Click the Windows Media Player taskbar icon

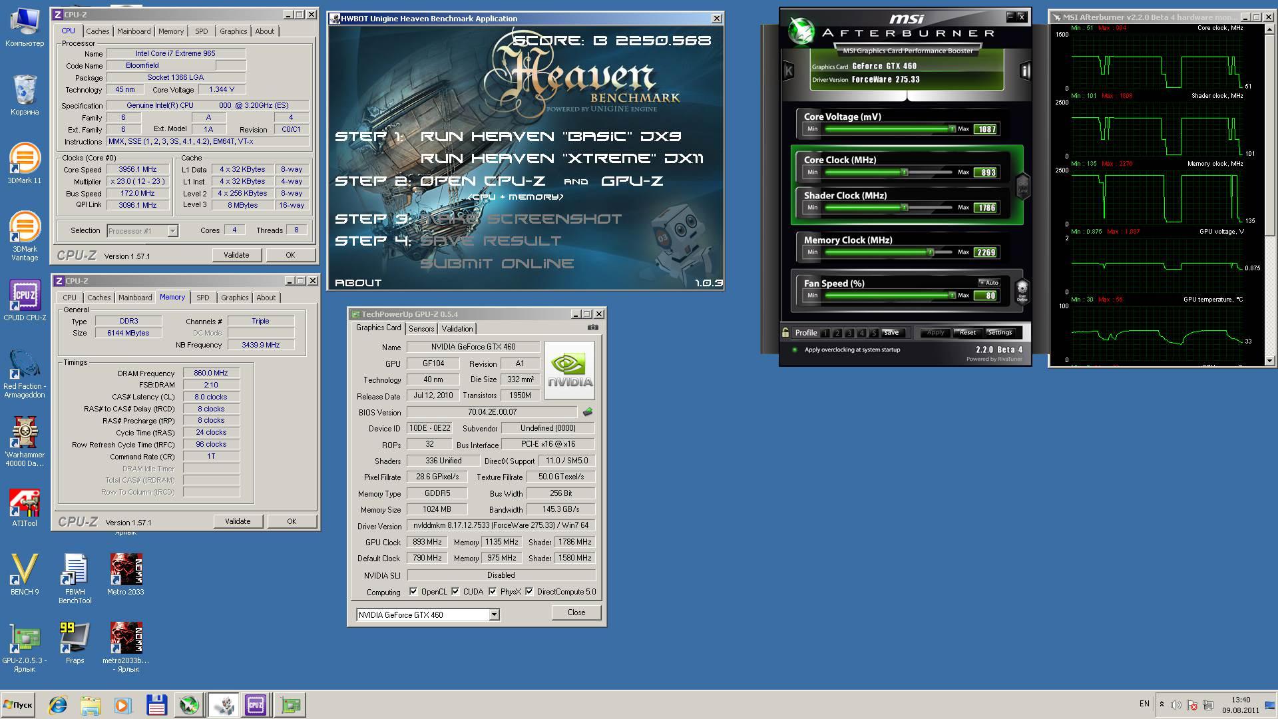tap(122, 705)
